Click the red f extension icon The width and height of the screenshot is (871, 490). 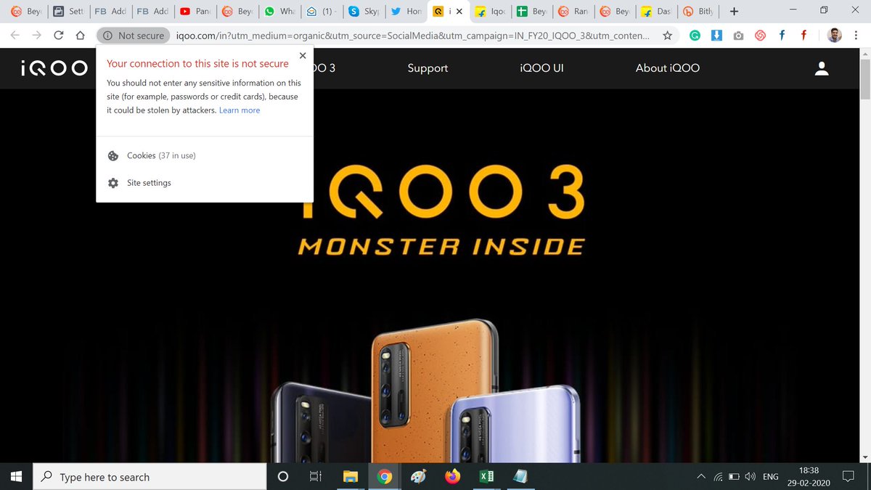(x=803, y=35)
